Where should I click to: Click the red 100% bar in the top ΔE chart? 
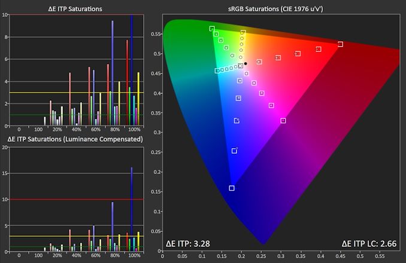pyautogui.click(x=127, y=83)
